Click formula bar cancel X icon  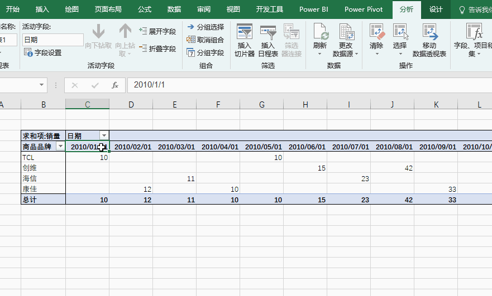75,85
